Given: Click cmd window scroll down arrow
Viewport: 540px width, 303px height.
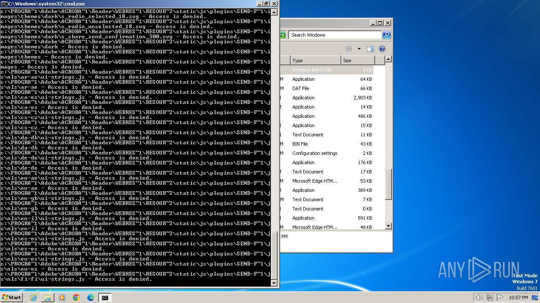Looking at the screenshot, I should pyautogui.click(x=274, y=283).
